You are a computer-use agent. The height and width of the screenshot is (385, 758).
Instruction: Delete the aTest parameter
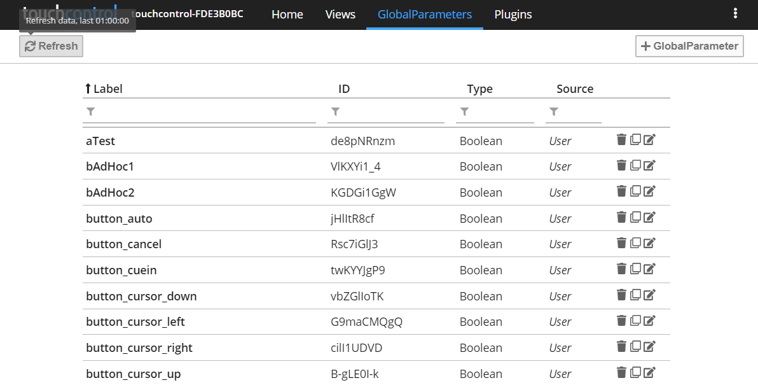[x=621, y=140]
